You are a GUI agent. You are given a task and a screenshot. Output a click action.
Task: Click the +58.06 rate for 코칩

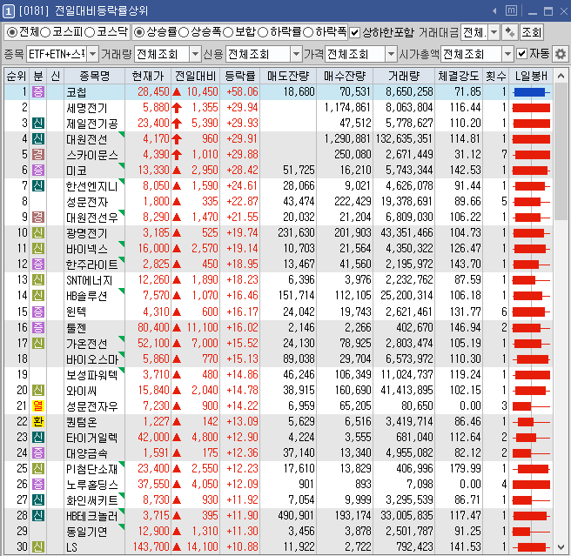[x=242, y=91]
